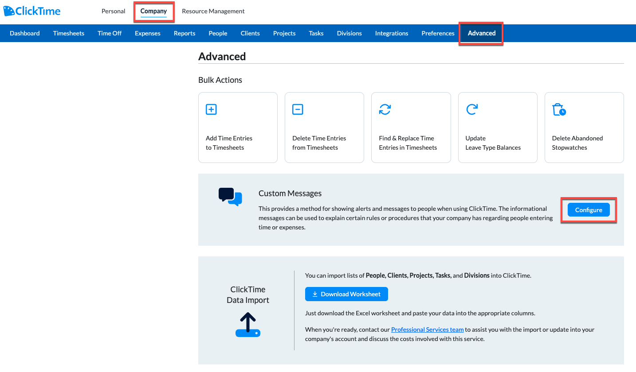636x372 pixels.
Task: Navigate to the Projects menu
Action: point(284,33)
